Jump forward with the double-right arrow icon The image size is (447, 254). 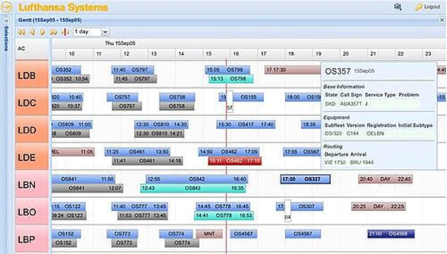pos(54,32)
